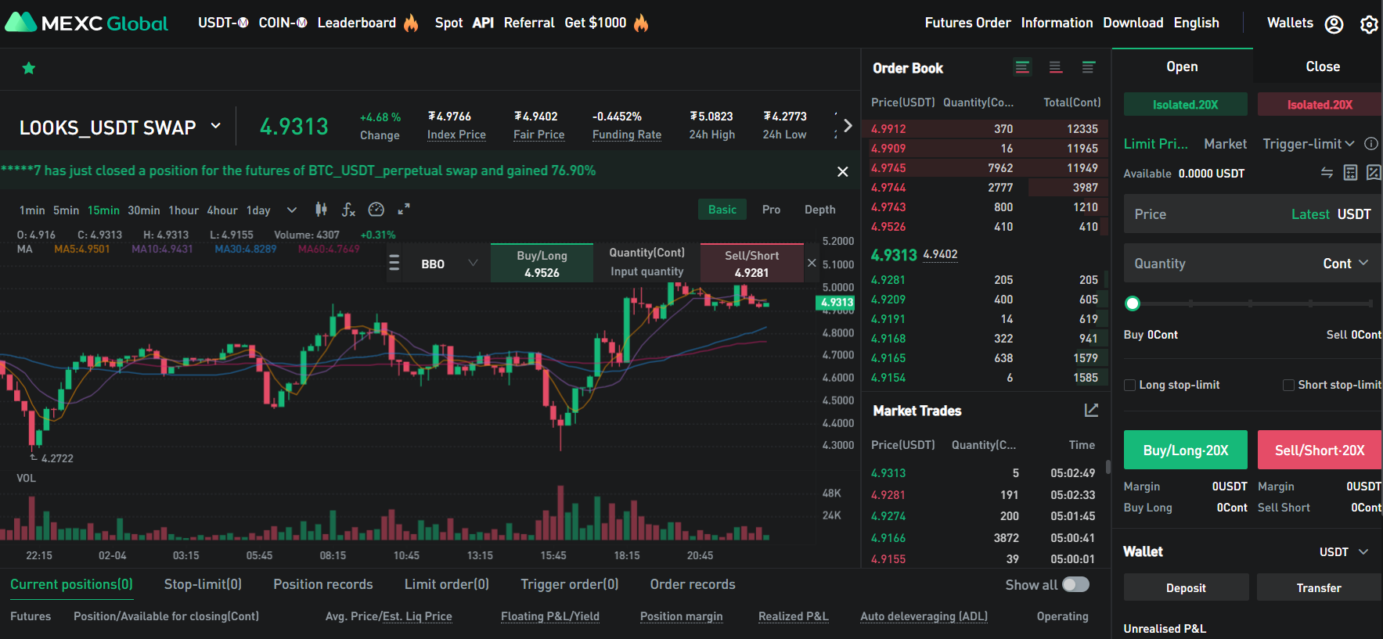
Task: Click green Isolated.20X leverage button
Action: click(x=1185, y=104)
